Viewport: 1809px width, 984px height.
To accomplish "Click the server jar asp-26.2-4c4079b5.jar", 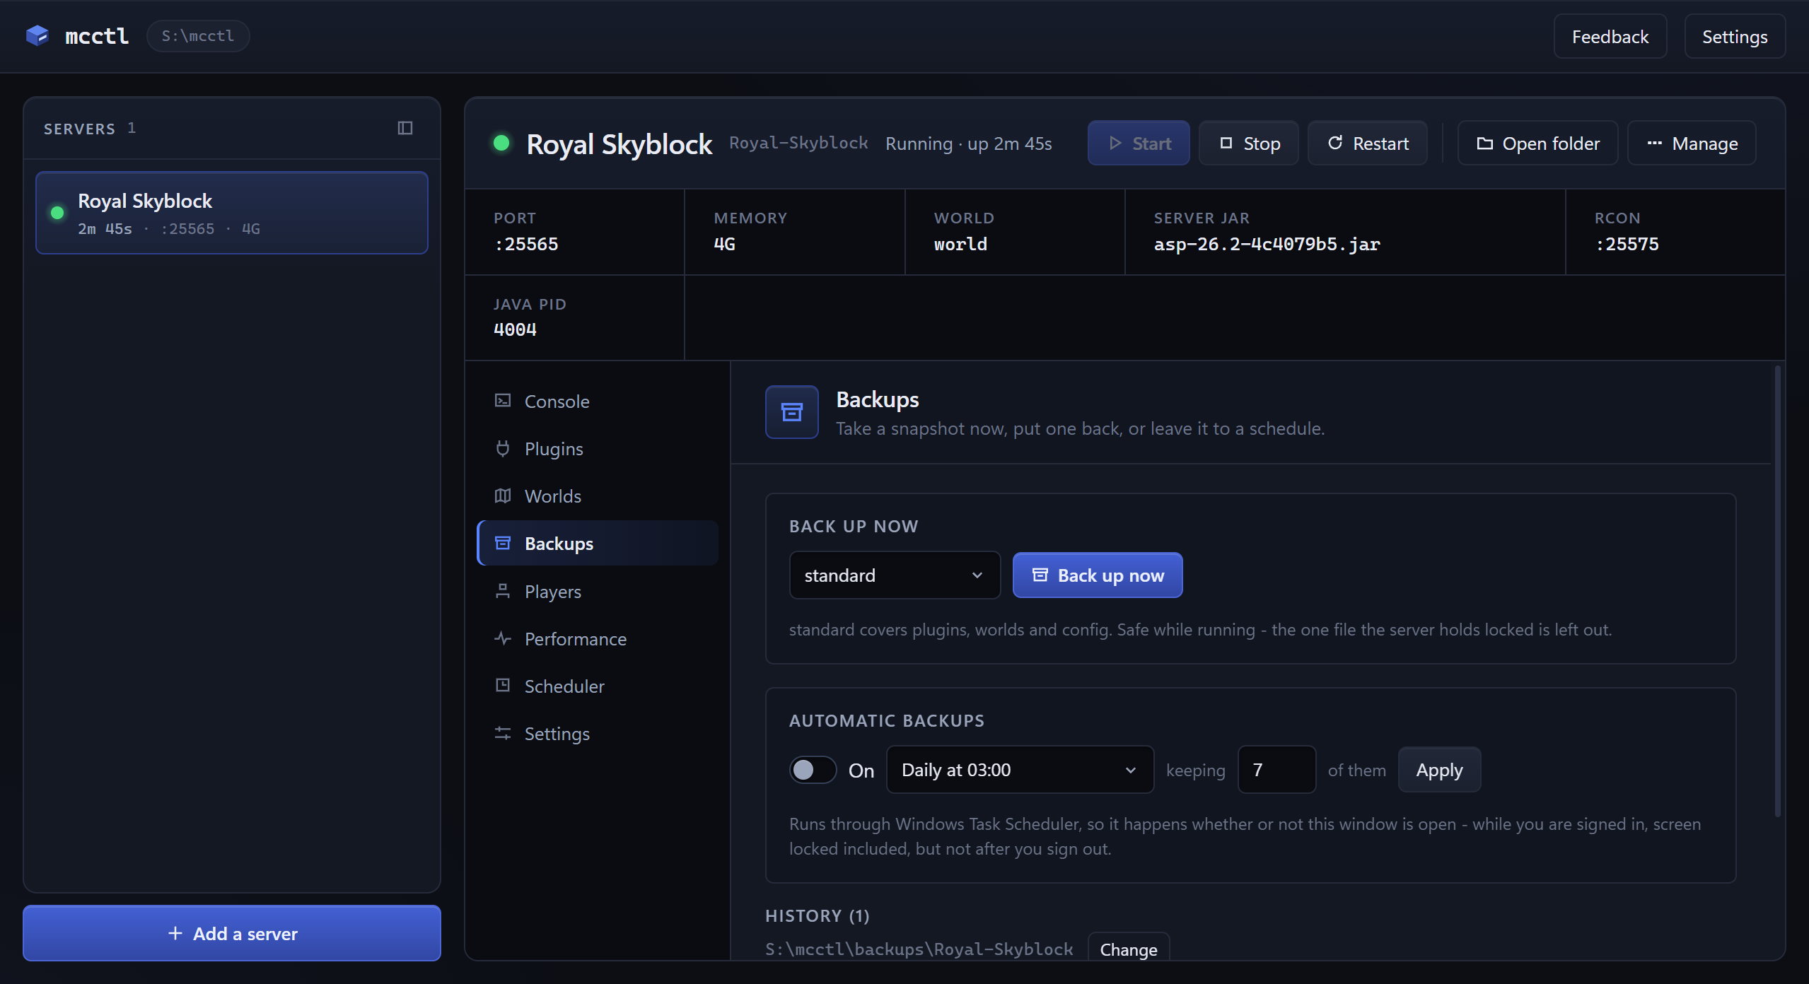I will point(1267,245).
